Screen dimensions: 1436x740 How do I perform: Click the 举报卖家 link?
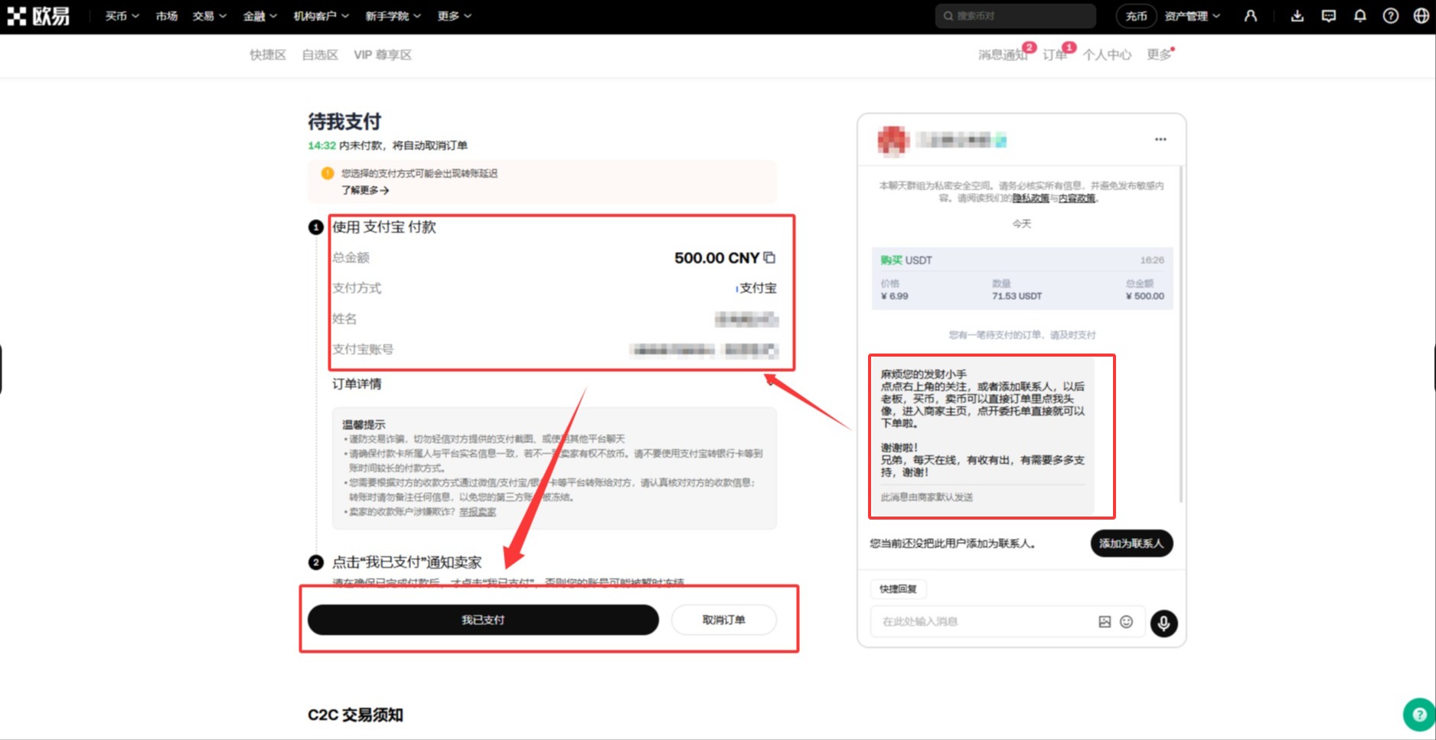[478, 512]
